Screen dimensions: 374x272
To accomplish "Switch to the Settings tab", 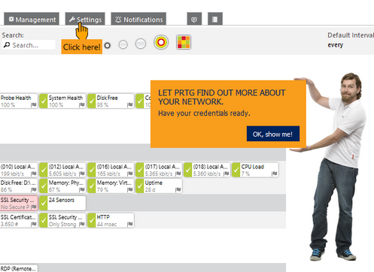I will click(85, 19).
